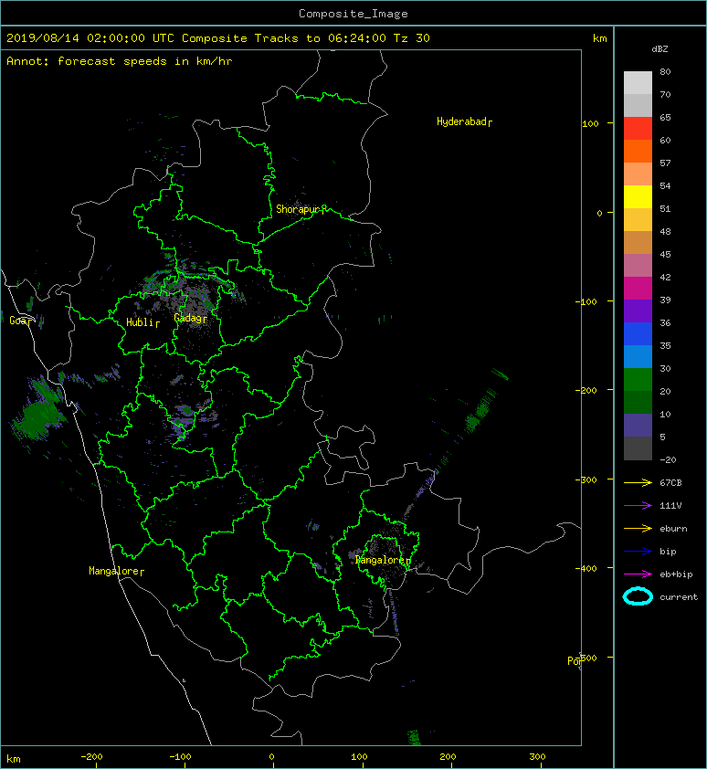The width and height of the screenshot is (707, 769).
Task: Choose the royal blue 35–36 dBZ swatch
Action: coord(638,333)
